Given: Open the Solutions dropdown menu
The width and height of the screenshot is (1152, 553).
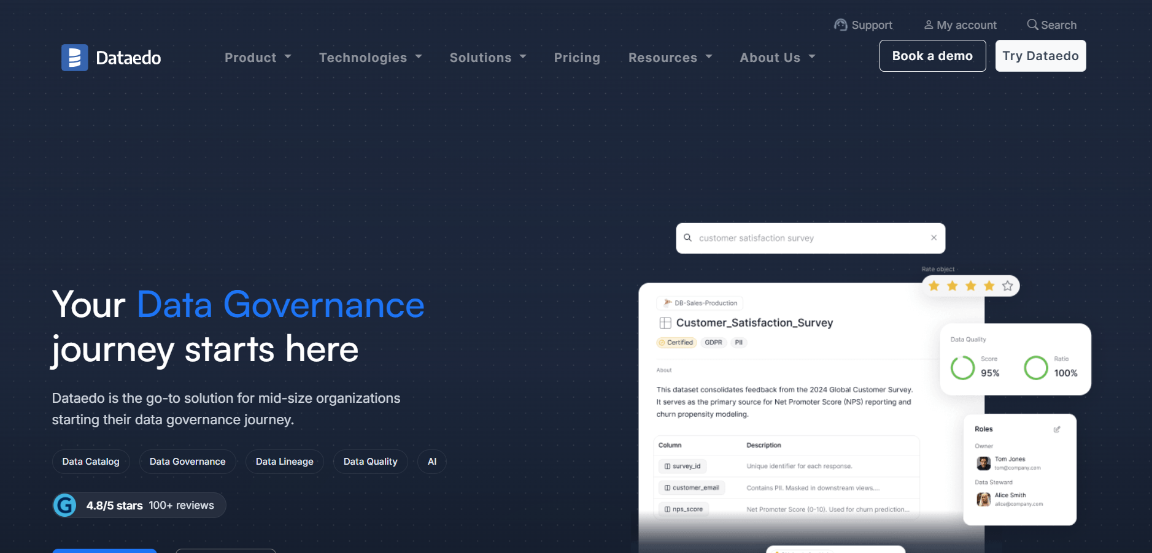Looking at the screenshot, I should 488,58.
